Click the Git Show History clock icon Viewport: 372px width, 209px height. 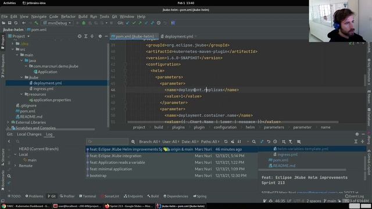pyautogui.click(x=159, y=23)
